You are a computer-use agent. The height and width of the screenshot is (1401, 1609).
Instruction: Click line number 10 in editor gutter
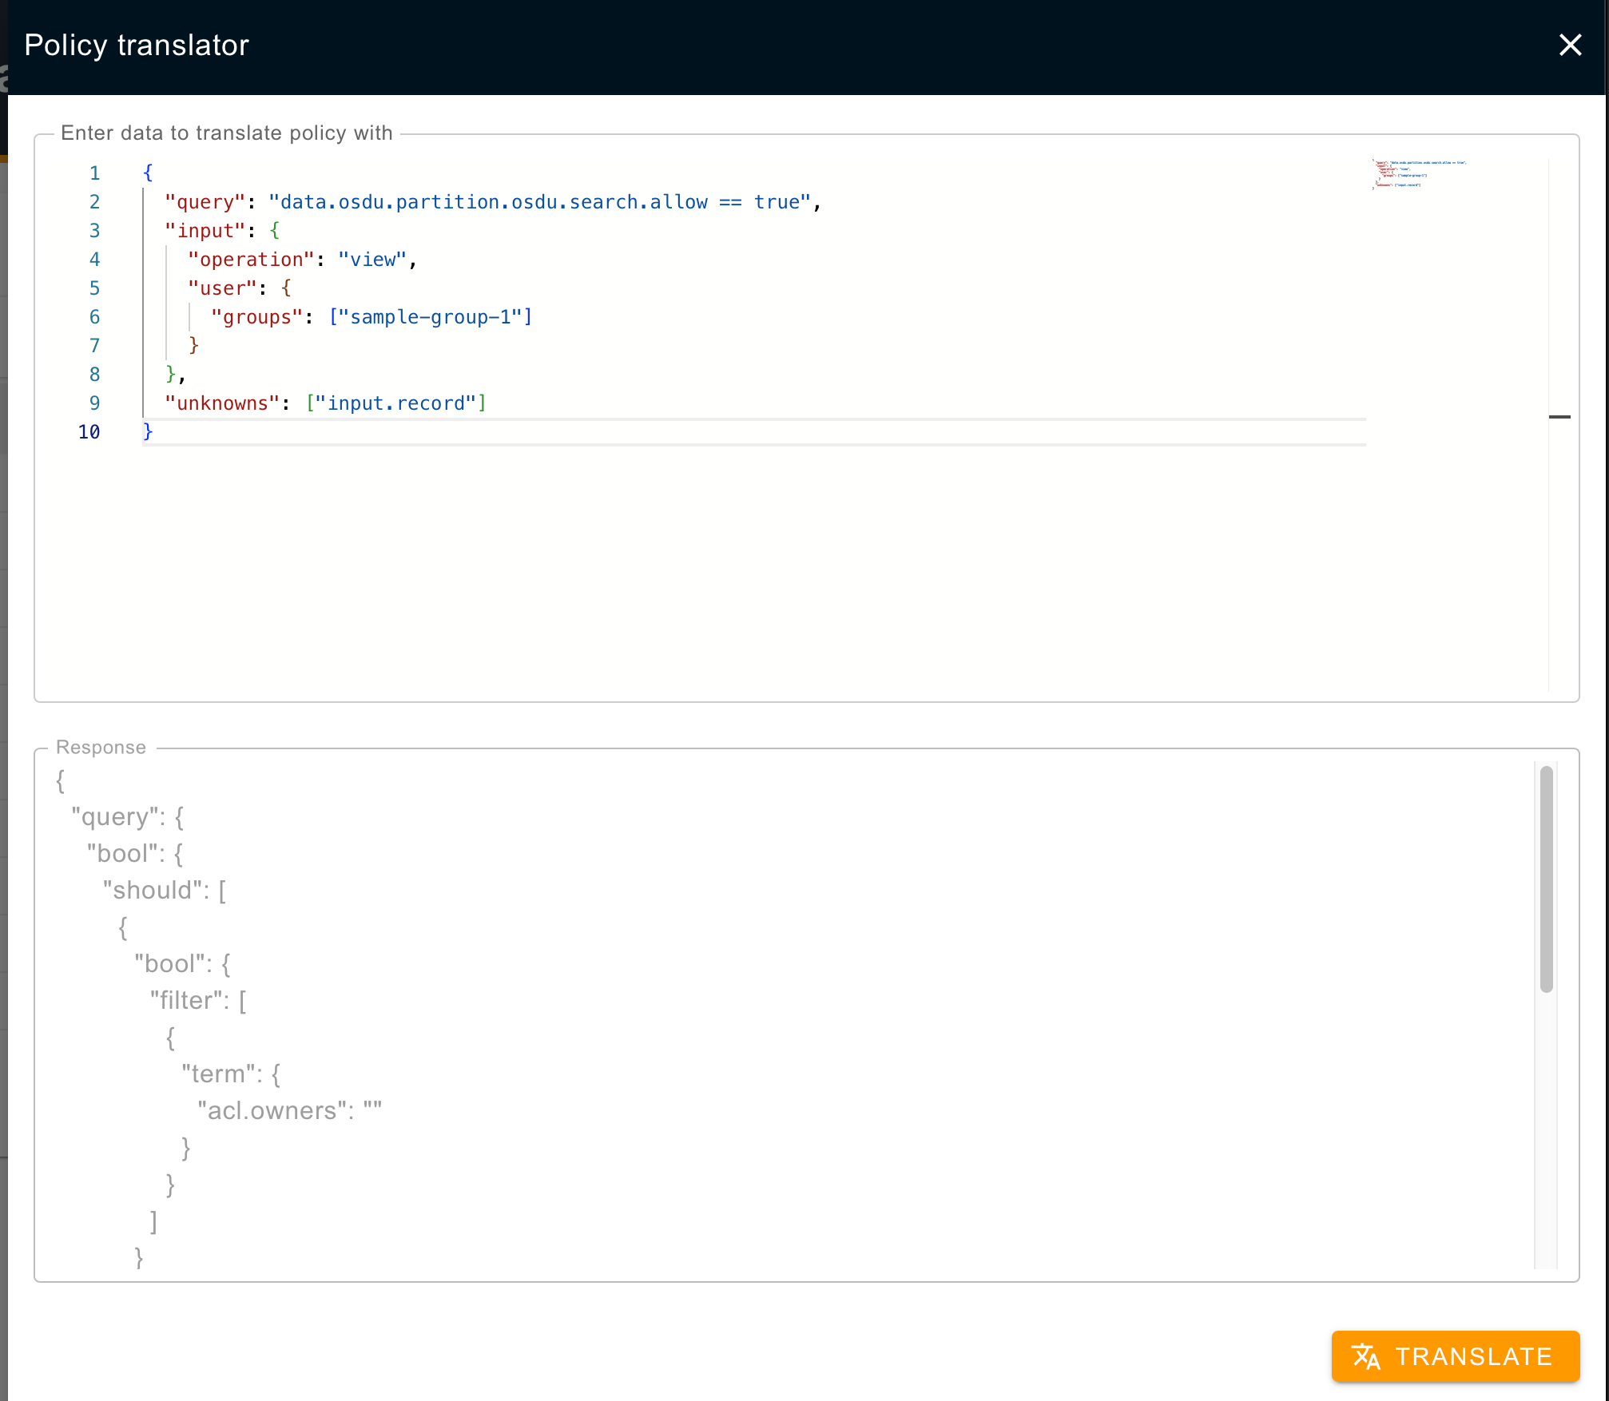point(89,432)
